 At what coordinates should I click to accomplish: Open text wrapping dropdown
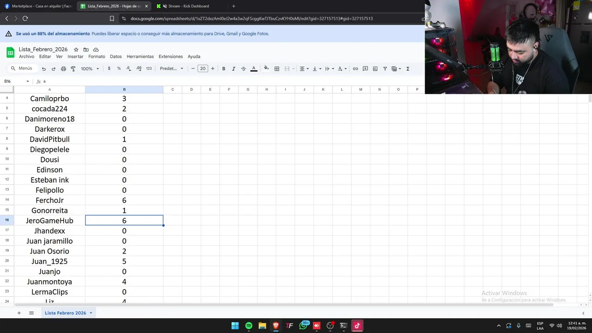pyautogui.click(x=329, y=68)
